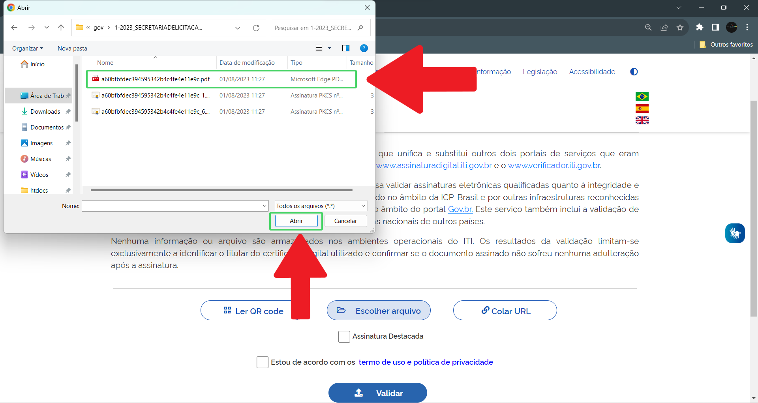Expand the Organizar dropdown menu

click(x=28, y=49)
